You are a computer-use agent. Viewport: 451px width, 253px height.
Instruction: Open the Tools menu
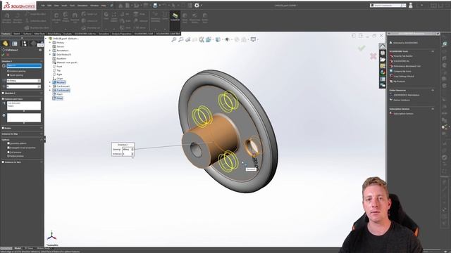coord(72,6)
